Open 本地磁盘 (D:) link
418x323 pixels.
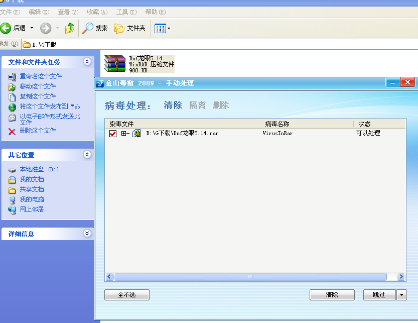tap(39, 169)
